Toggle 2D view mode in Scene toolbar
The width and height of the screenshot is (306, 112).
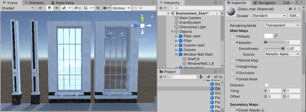tap(40, 8)
